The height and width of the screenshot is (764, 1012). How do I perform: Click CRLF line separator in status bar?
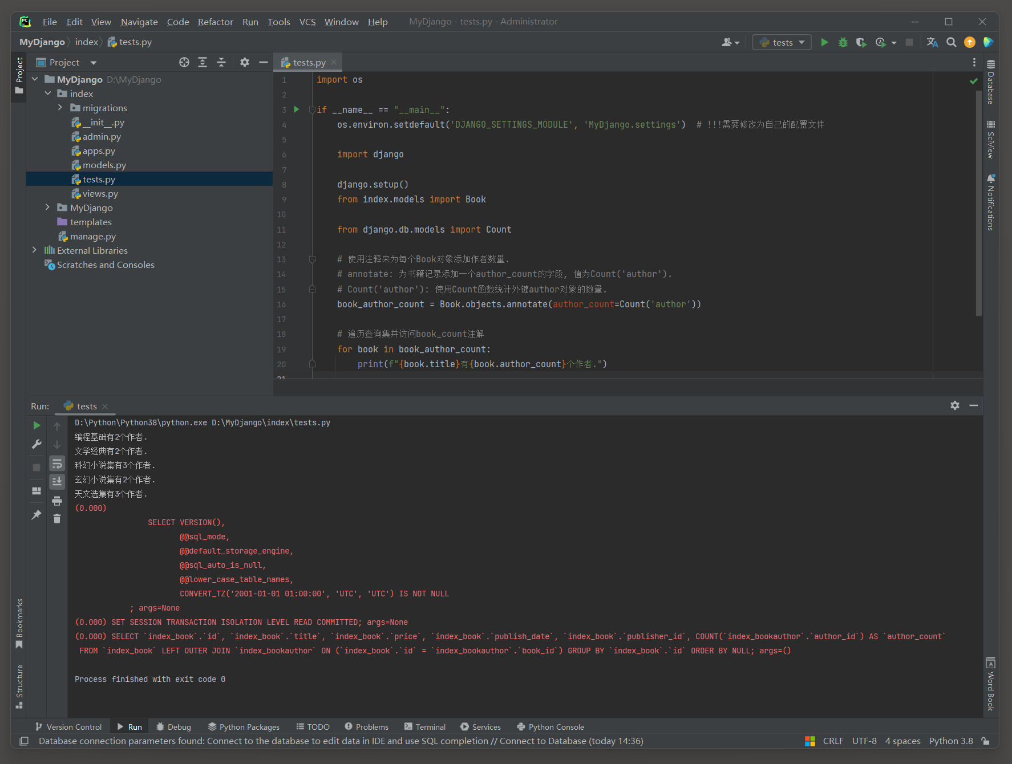point(833,741)
